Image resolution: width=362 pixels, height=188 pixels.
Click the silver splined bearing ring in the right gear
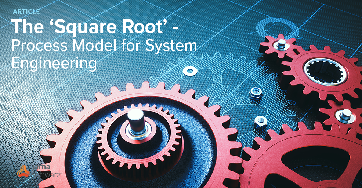click(325, 72)
